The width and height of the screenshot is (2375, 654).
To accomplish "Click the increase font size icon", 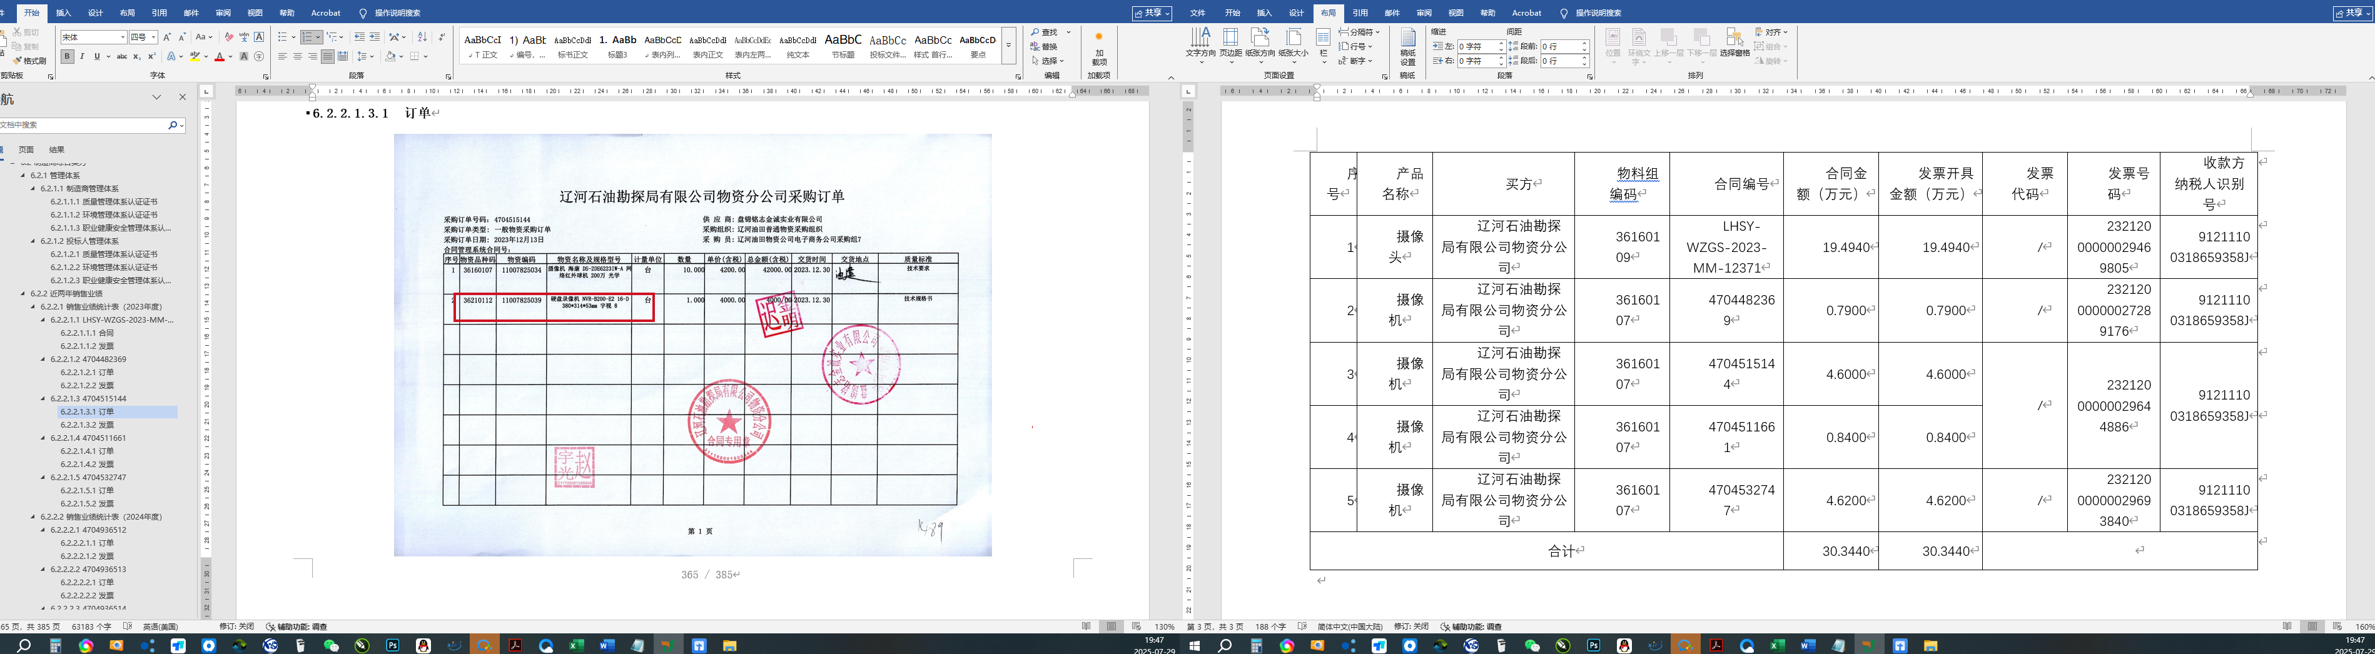I will [x=167, y=37].
